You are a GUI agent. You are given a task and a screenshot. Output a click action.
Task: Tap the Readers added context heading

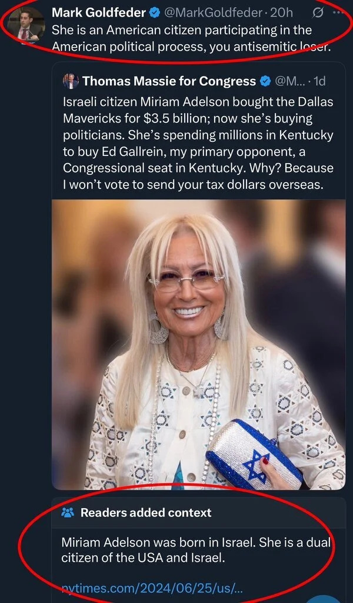[145, 512]
